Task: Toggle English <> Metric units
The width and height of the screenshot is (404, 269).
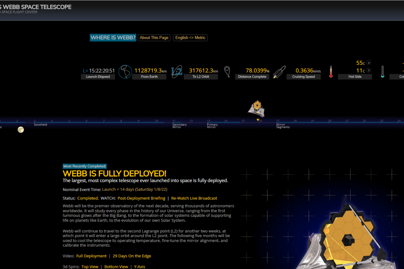Action: click(190, 38)
